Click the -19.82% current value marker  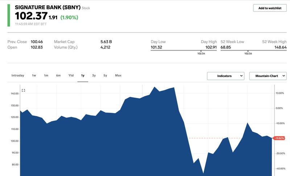(279, 138)
